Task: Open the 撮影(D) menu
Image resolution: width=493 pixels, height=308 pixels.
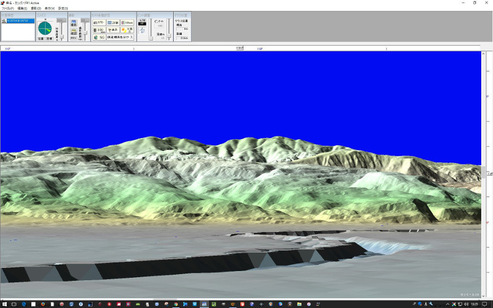Action: [x=36, y=9]
